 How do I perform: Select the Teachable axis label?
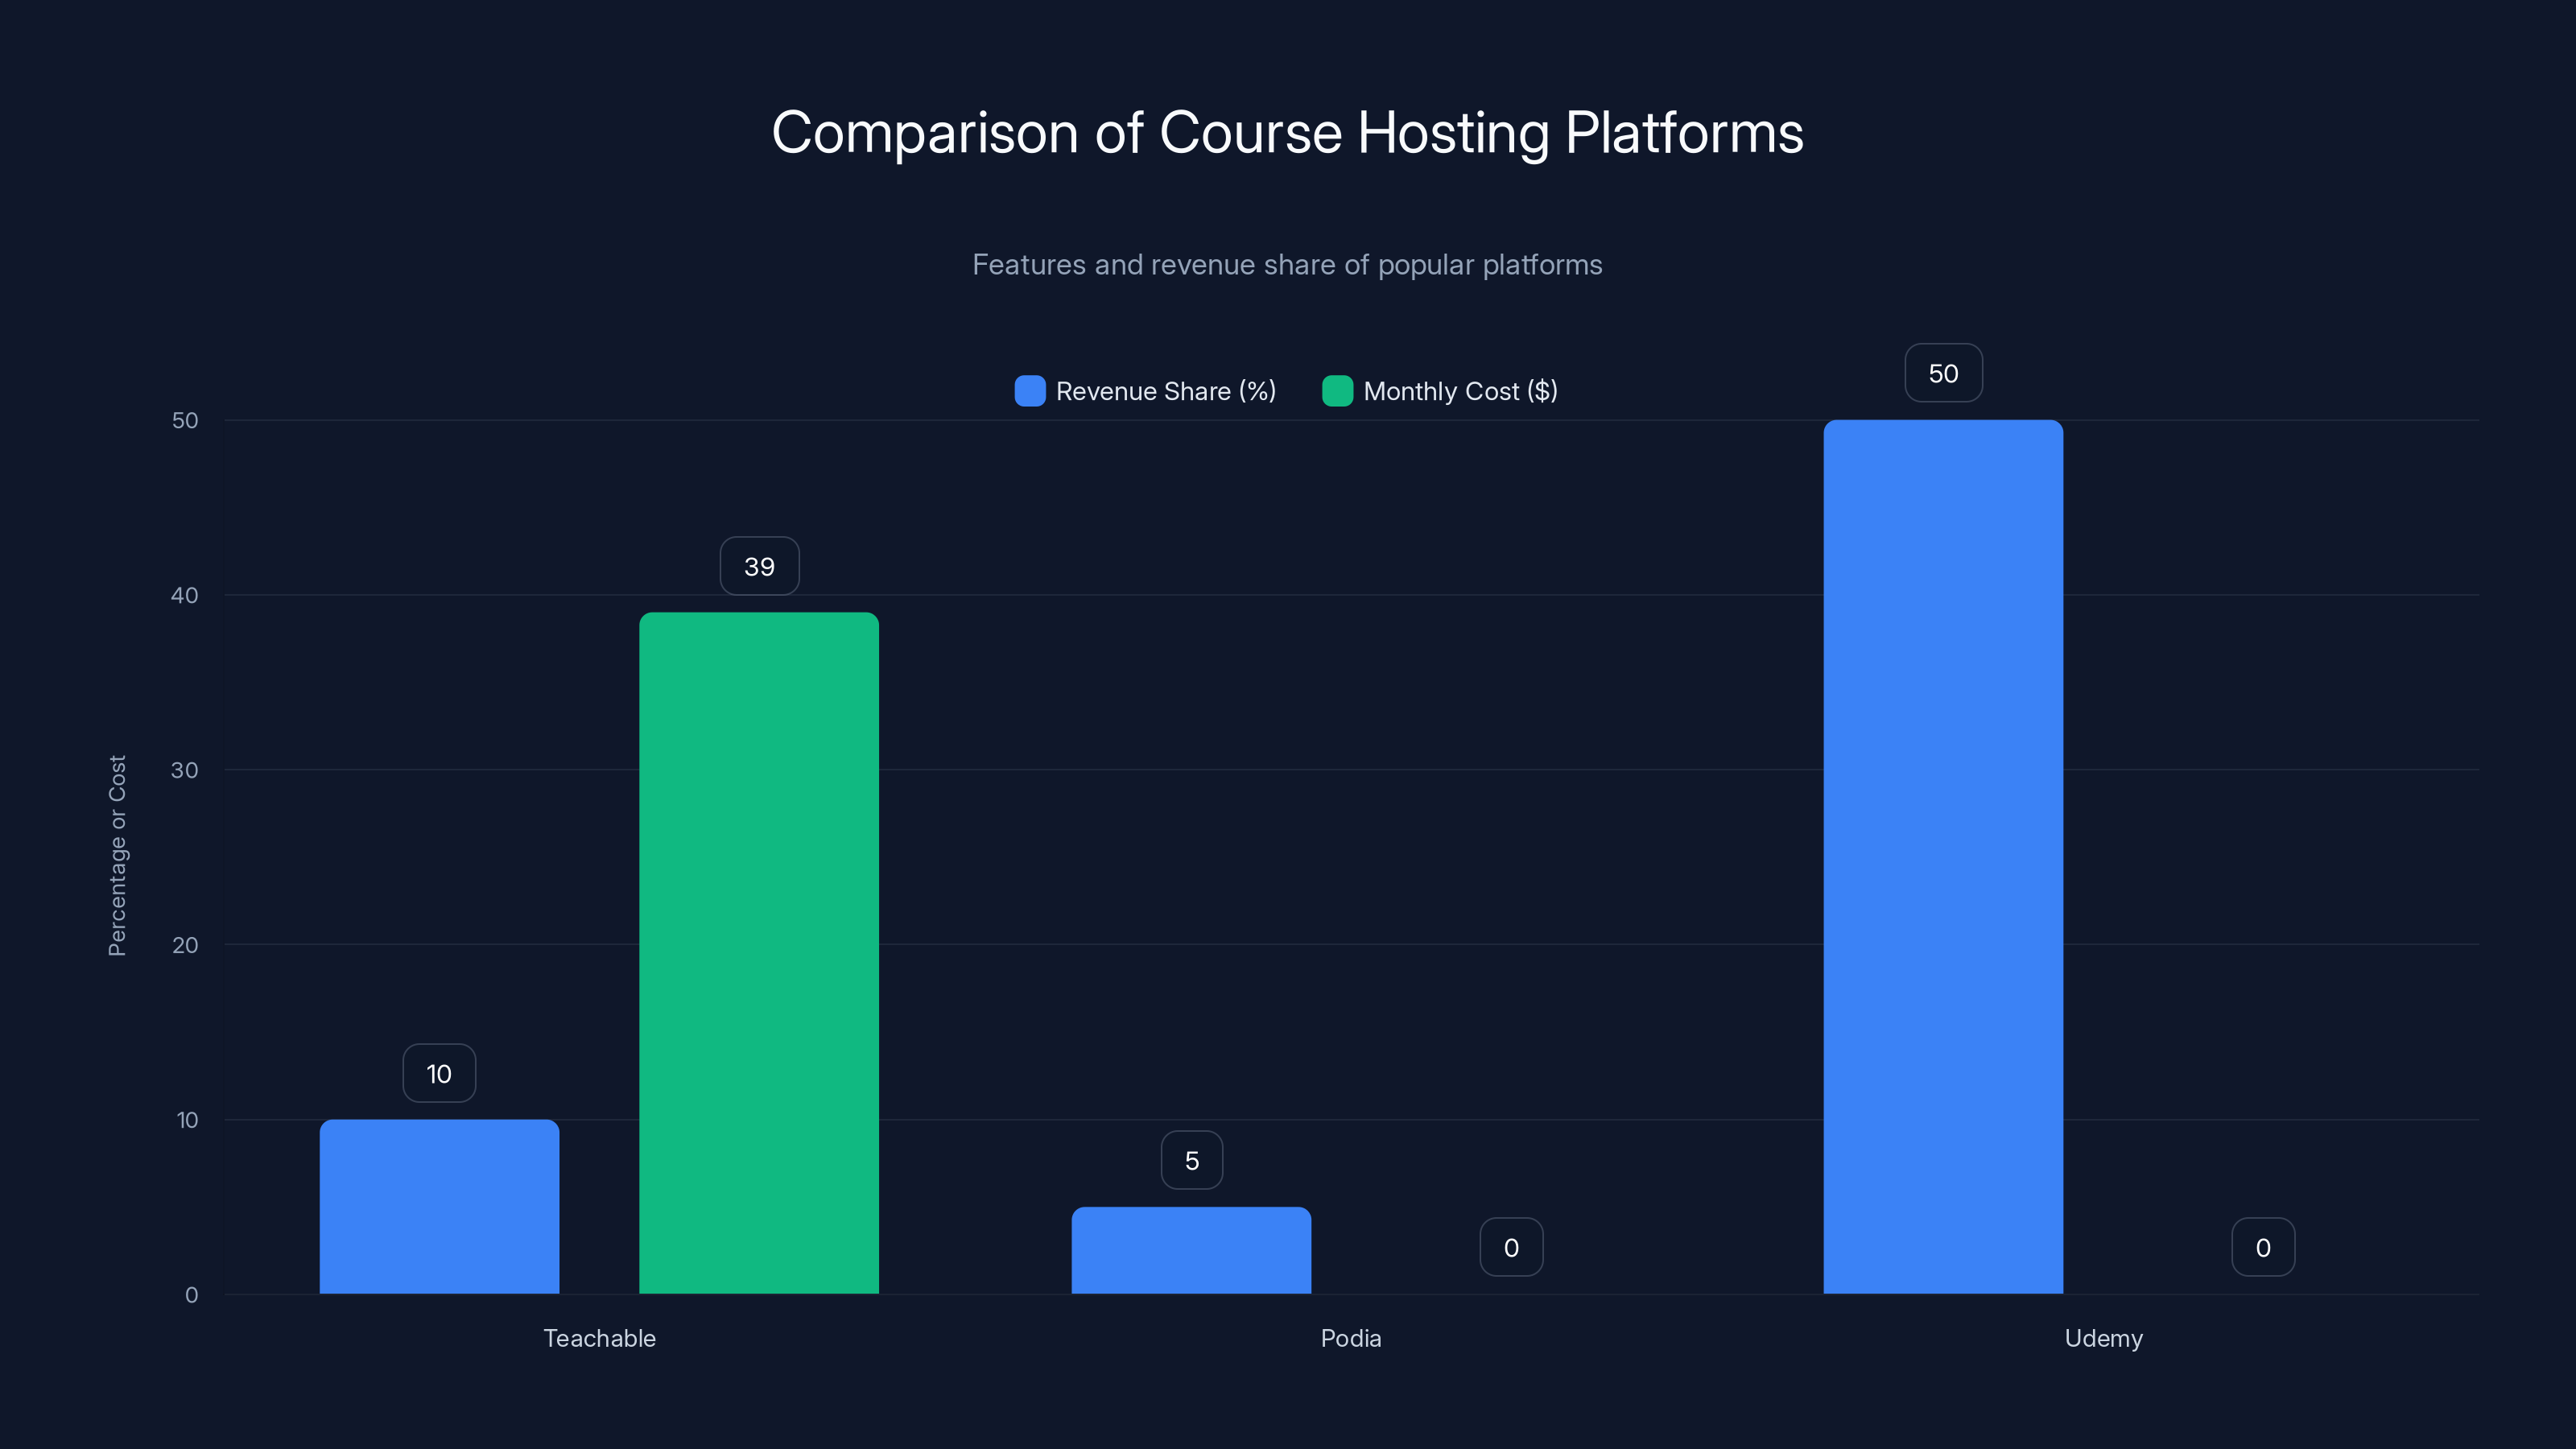click(x=599, y=1338)
